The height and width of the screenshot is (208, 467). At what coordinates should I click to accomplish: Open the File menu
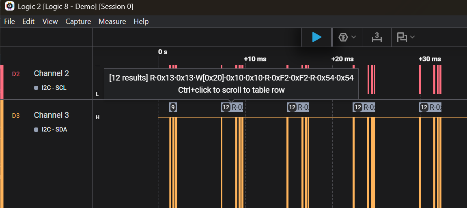tap(9, 21)
